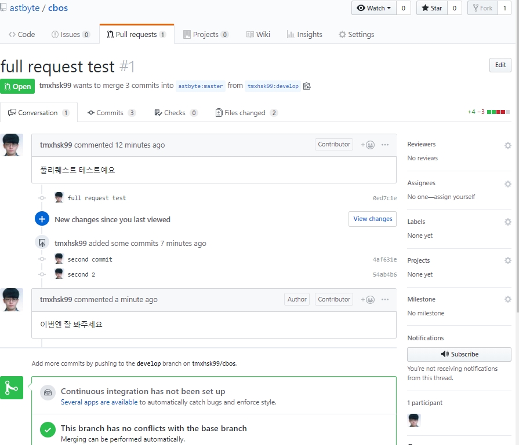Click the copy branch name clipboard icon
The width and height of the screenshot is (519, 445).
tap(307, 86)
